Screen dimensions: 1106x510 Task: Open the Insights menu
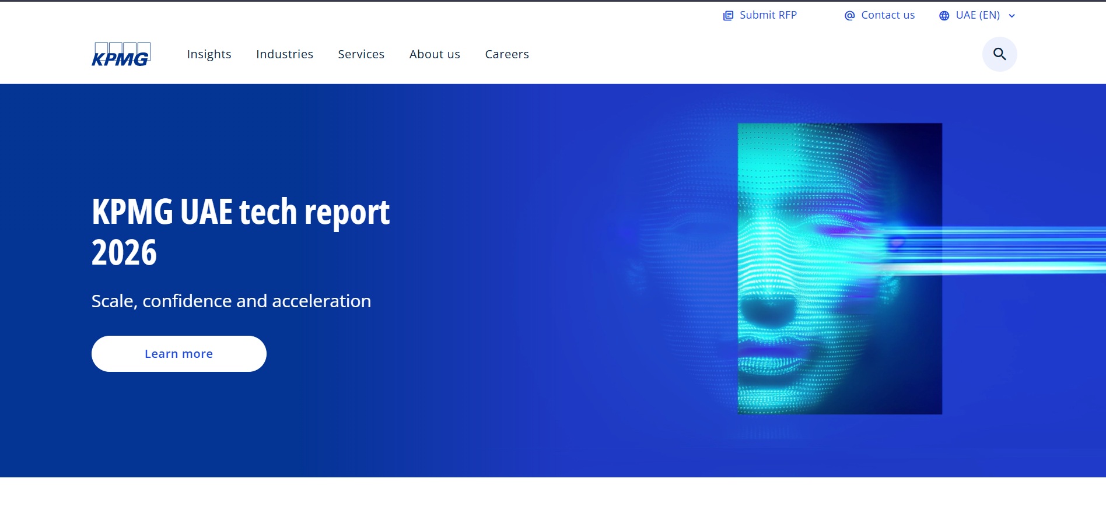coord(209,54)
